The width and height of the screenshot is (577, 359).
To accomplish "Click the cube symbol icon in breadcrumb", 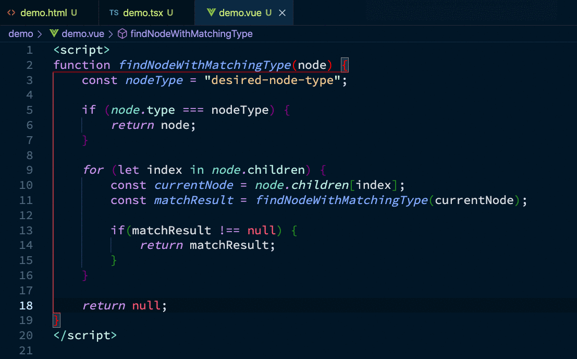I will pyautogui.click(x=122, y=34).
